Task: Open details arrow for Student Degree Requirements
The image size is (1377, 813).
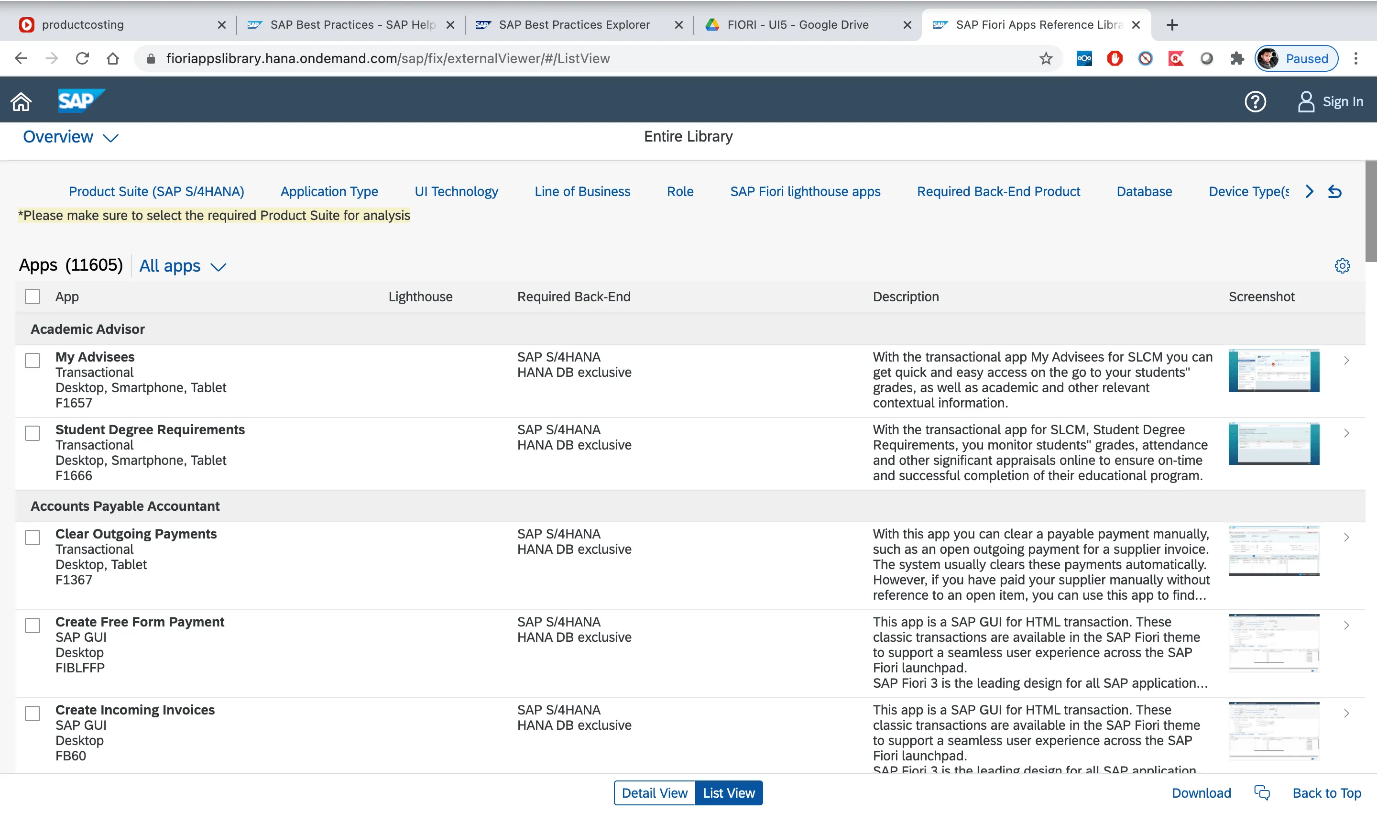Action: pos(1346,433)
